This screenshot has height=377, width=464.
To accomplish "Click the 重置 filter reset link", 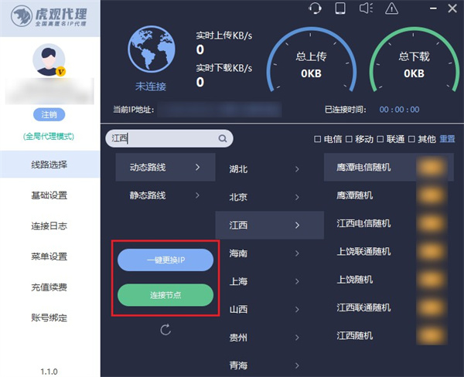I will 447,139.
